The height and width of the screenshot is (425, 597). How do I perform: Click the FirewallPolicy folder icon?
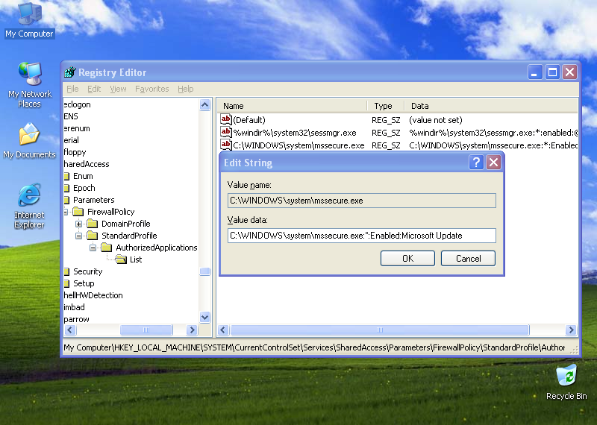tap(78, 212)
